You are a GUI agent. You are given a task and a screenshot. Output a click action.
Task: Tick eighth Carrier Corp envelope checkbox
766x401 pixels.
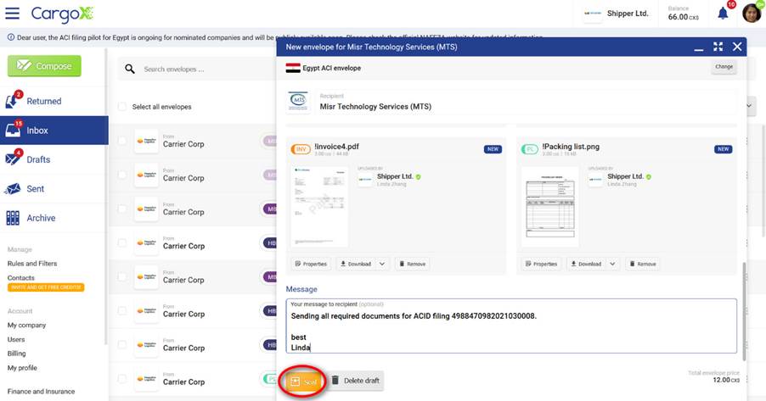pos(122,379)
